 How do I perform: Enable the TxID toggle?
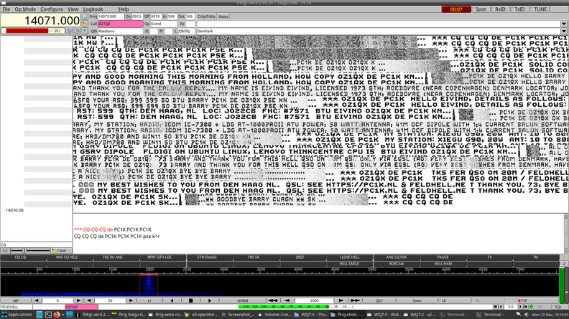tap(519, 9)
